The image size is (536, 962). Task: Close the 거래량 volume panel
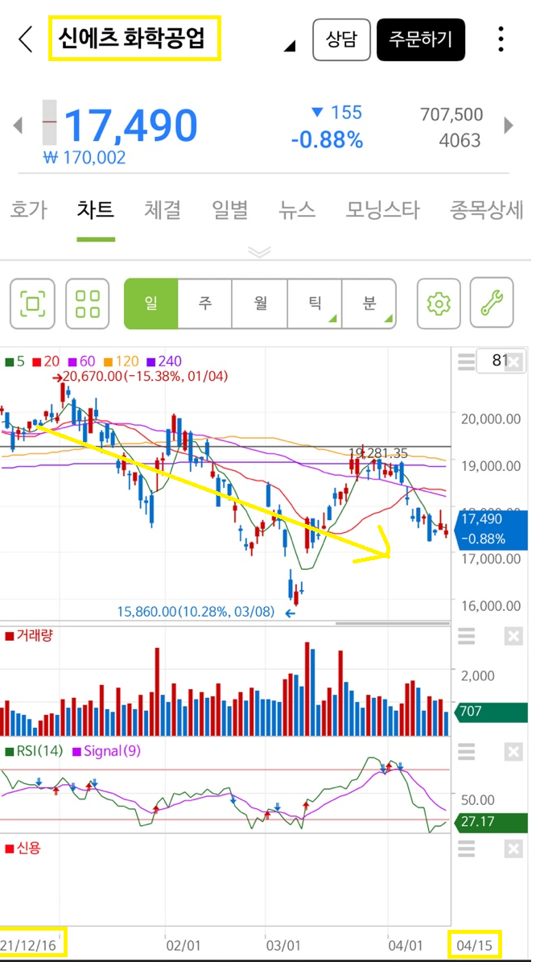pos(514,637)
